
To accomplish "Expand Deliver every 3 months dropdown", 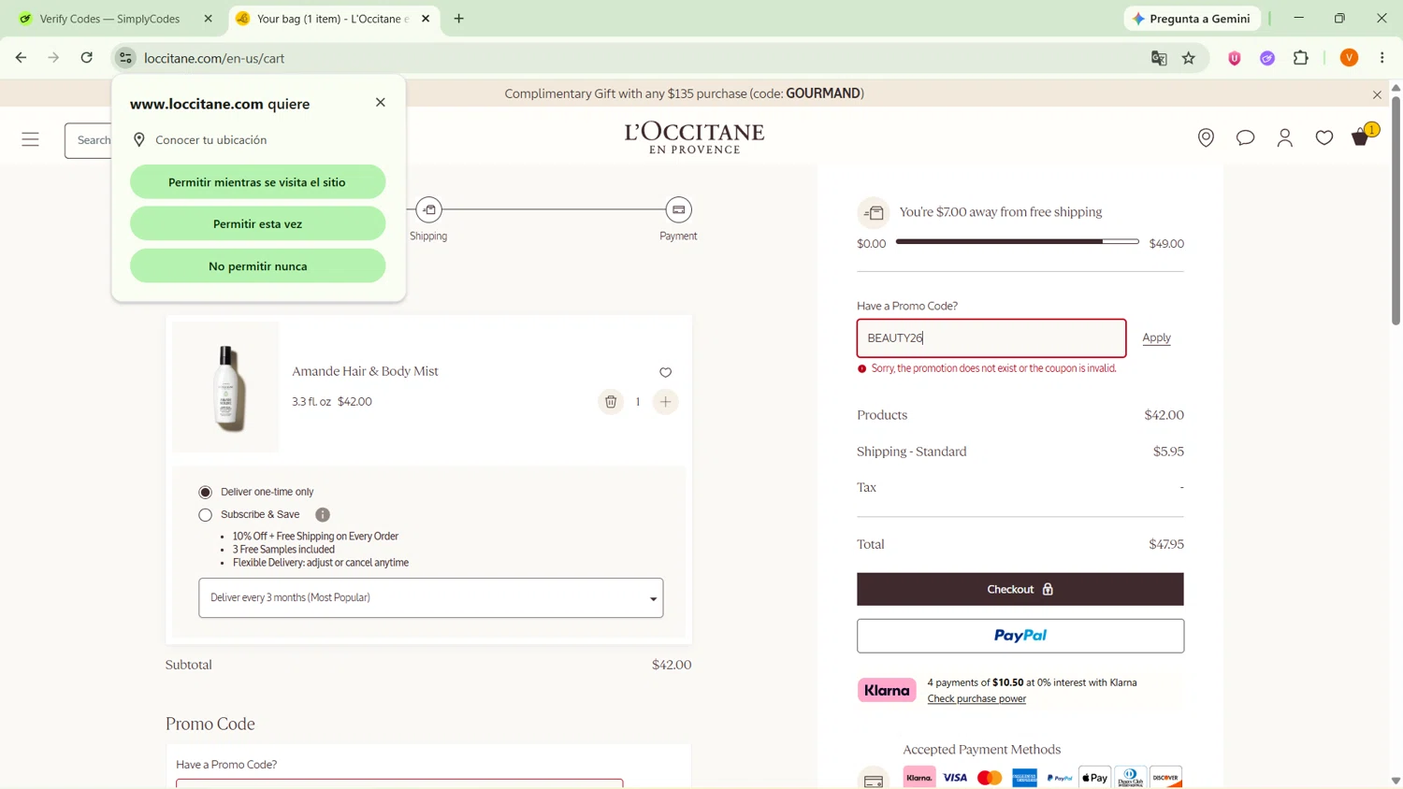I will tap(430, 598).
